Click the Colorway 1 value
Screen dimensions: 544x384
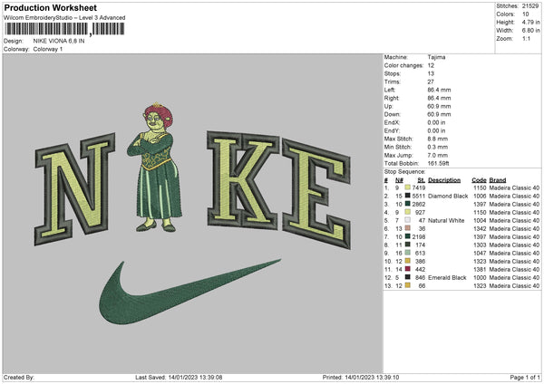(x=48, y=49)
